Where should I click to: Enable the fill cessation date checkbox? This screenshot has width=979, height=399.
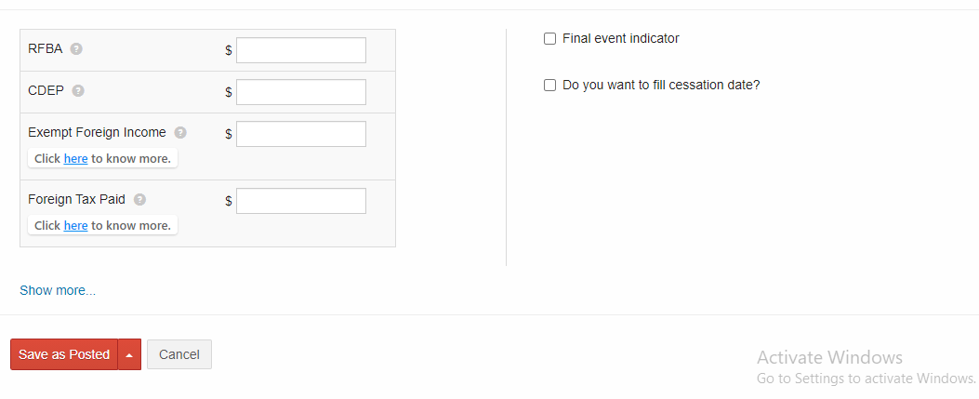click(x=549, y=85)
